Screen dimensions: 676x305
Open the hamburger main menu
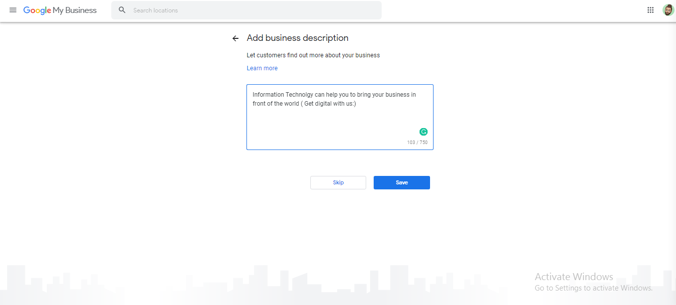13,10
